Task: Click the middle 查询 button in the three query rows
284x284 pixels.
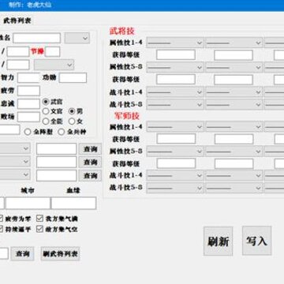Action: point(90,163)
